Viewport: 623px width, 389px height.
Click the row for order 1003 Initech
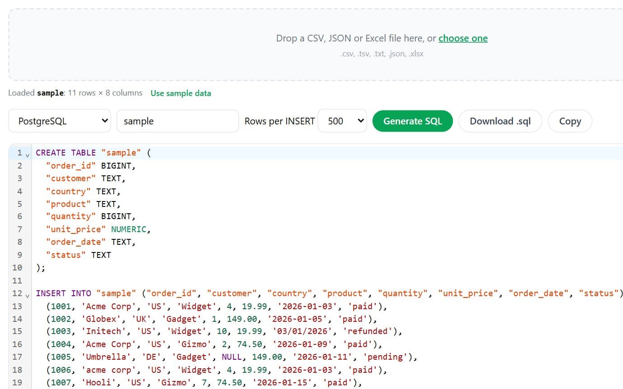(224, 331)
